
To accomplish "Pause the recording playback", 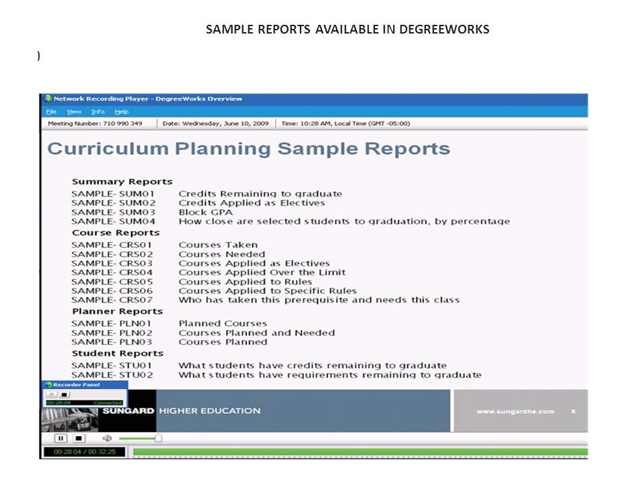I will [60, 438].
